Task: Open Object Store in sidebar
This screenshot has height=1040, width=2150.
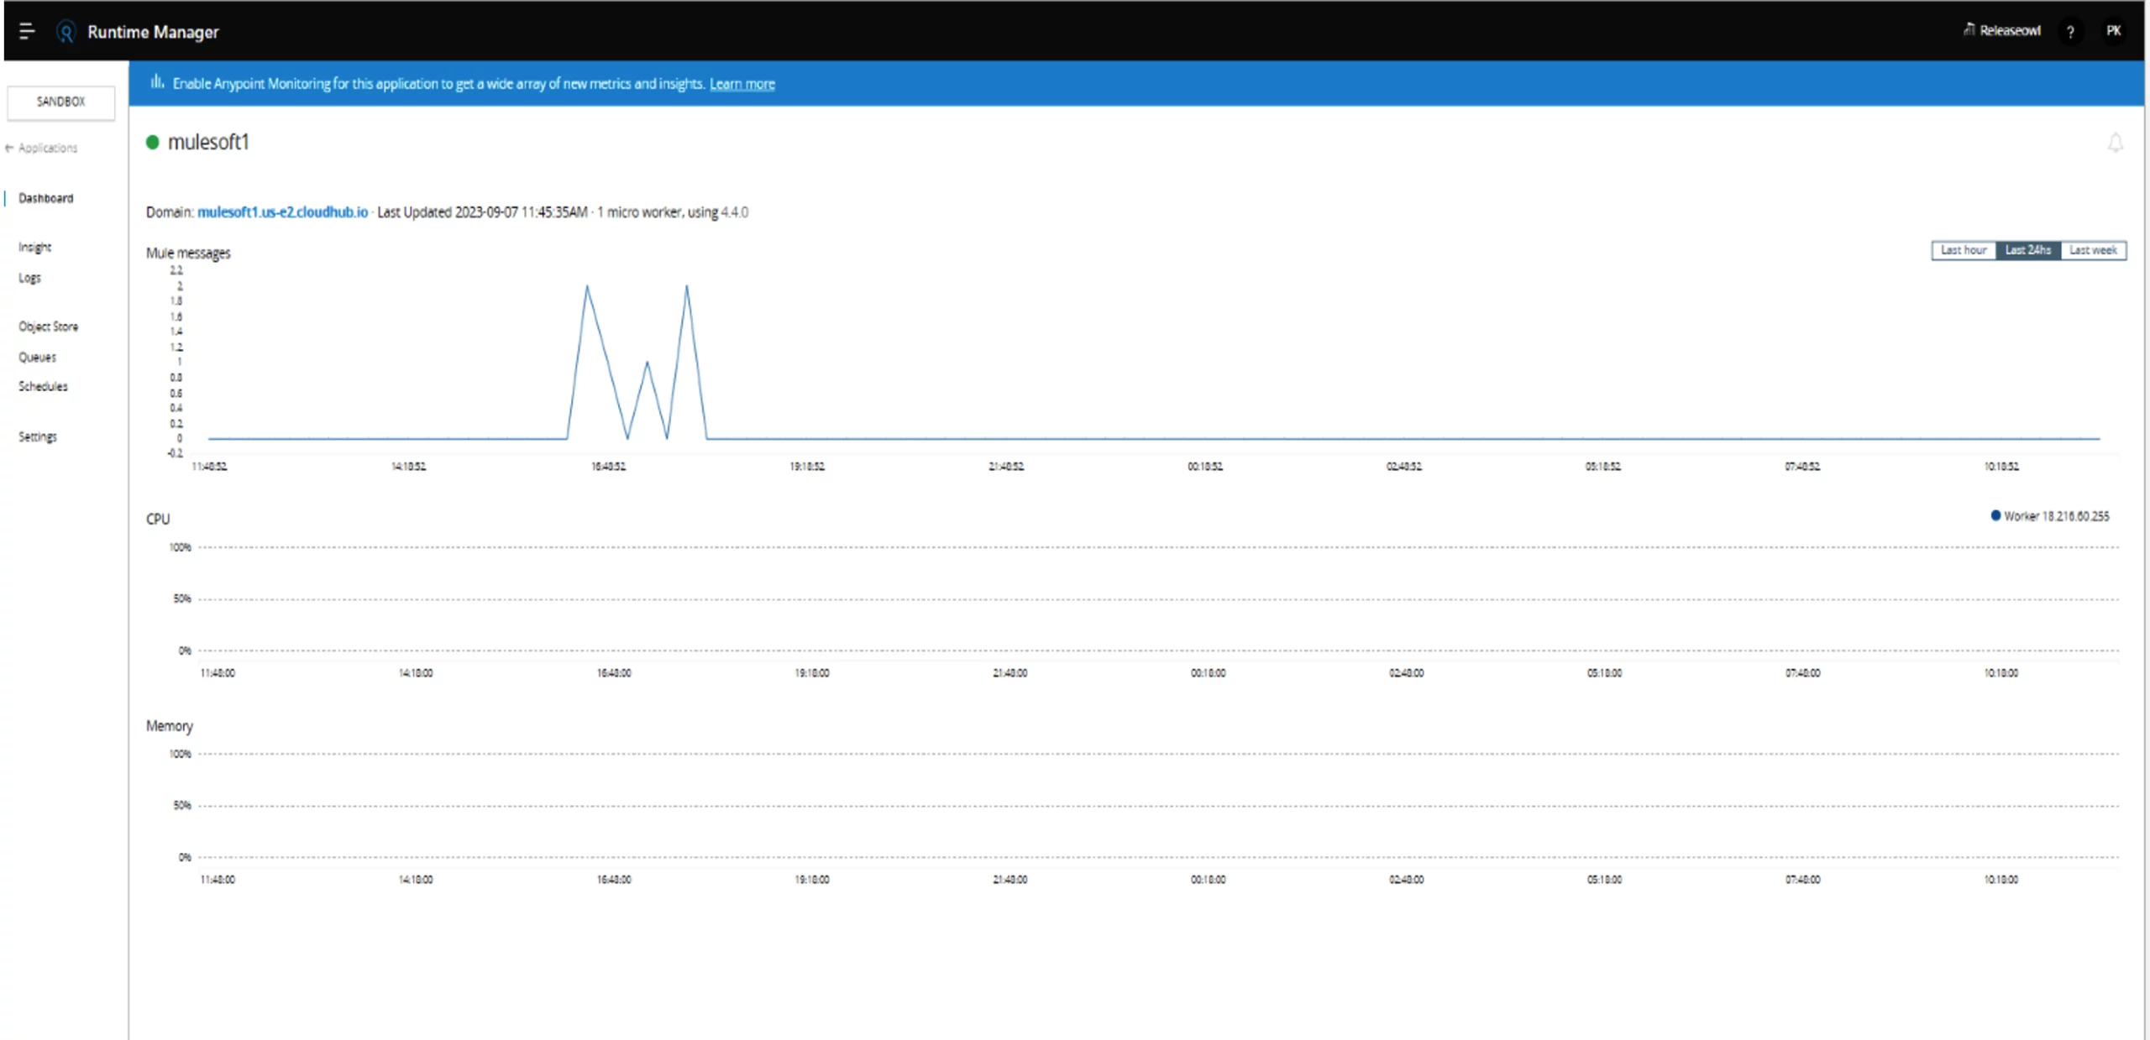Action: point(49,327)
